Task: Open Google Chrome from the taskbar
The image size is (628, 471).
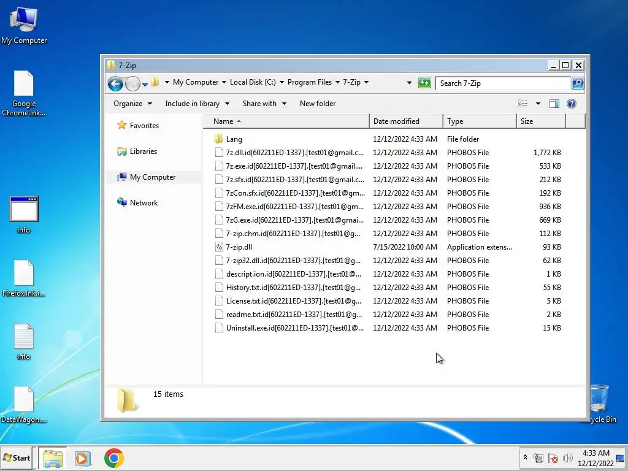Action: pos(113,458)
